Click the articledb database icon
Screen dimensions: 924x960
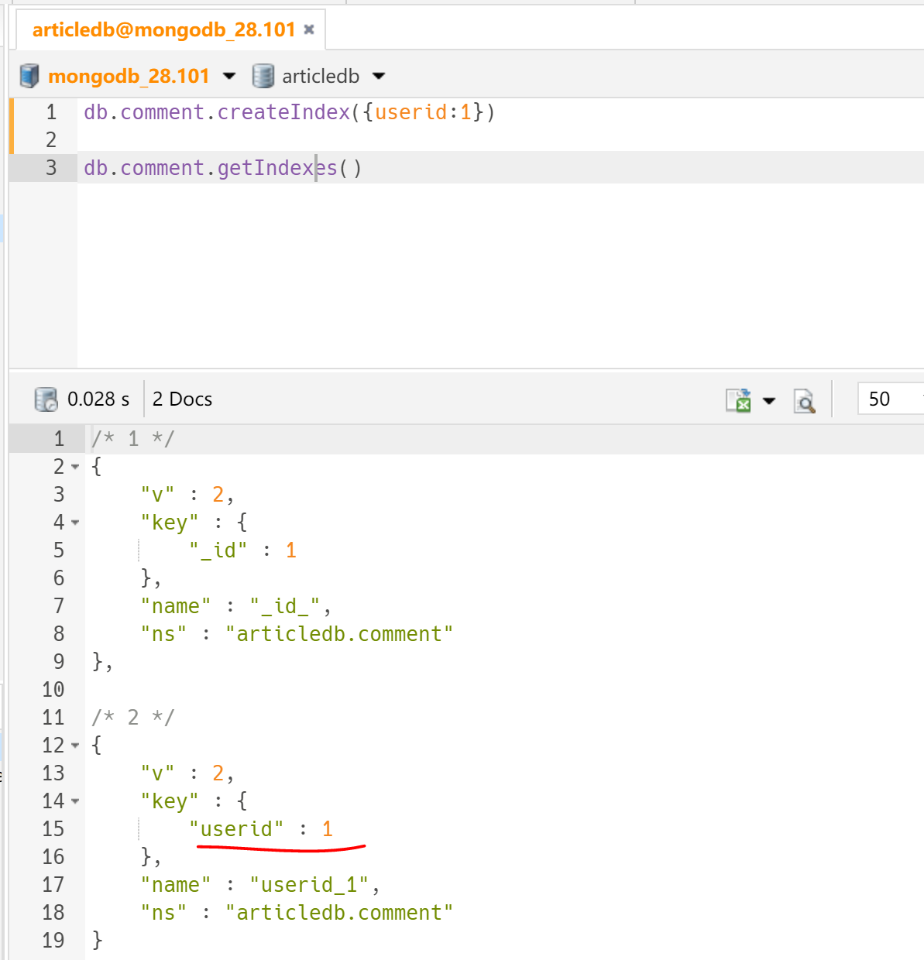pyautogui.click(x=263, y=76)
